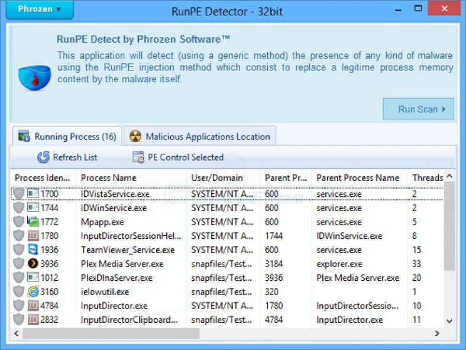This screenshot has width=466, height=350.
Task: Maximize the RunPE Detector window
Action: pos(418,9)
